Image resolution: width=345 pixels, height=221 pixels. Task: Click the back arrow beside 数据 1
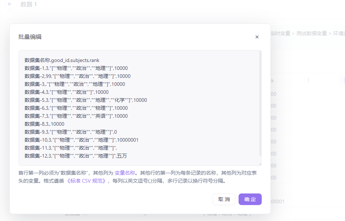point(10,4)
